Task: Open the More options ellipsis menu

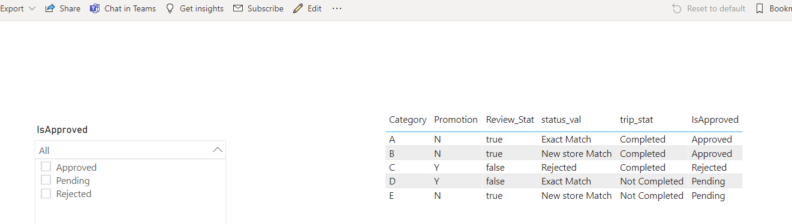Action: click(x=337, y=8)
